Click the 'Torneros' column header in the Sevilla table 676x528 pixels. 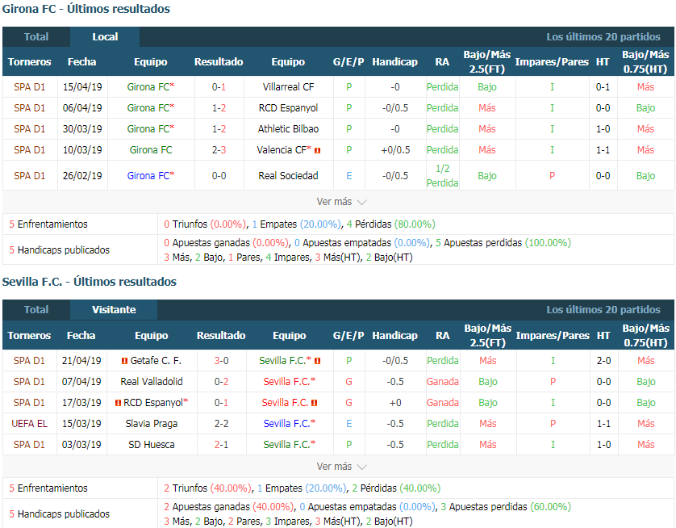tap(29, 336)
